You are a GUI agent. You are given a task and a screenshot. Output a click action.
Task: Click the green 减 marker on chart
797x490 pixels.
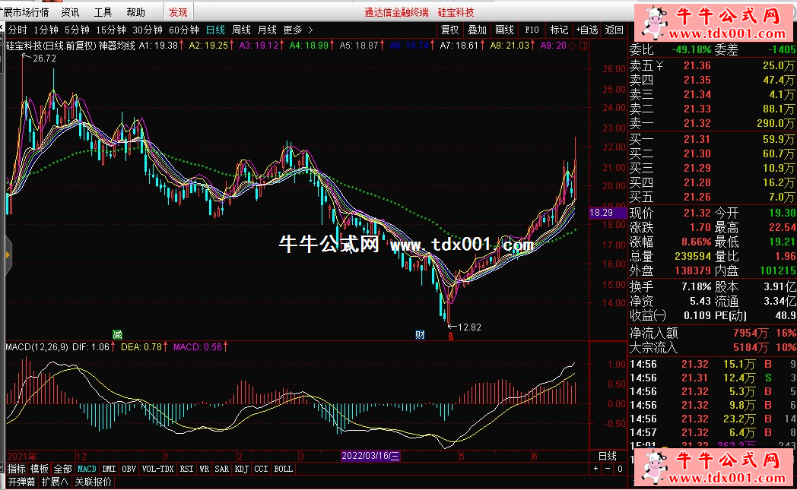[x=117, y=334]
